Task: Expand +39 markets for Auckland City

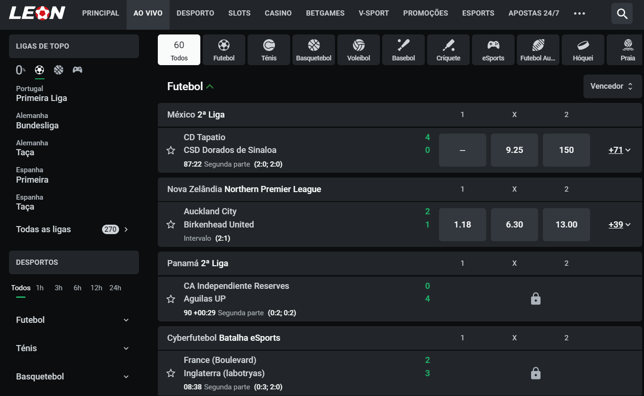Action: pyautogui.click(x=619, y=225)
